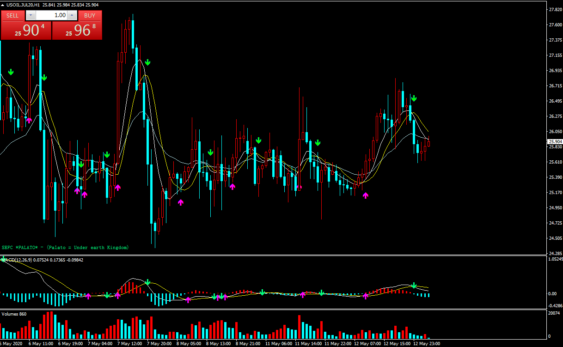The height and width of the screenshot is (347, 563).
Task: Select the leftmost magenta arrow in MACD window
Action: (88, 296)
